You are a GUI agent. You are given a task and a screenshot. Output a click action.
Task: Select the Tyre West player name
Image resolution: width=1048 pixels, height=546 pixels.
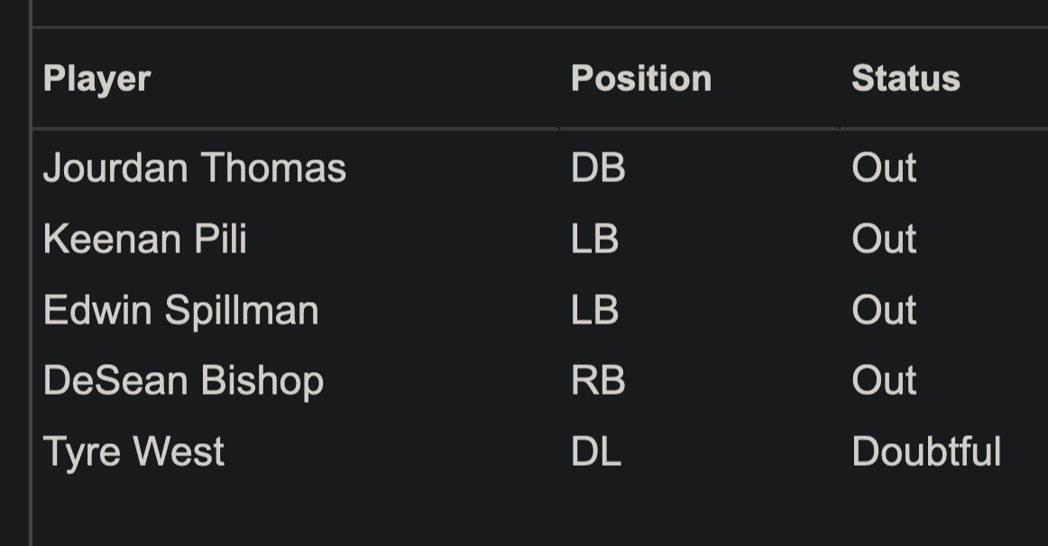point(133,452)
